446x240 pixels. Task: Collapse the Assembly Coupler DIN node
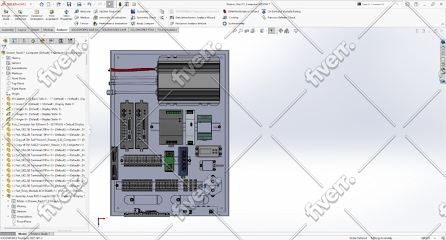[3, 196]
